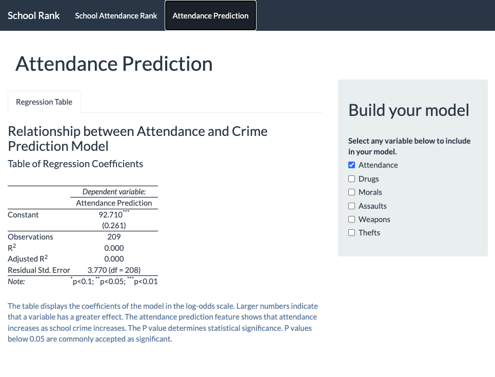Image resolution: width=495 pixels, height=377 pixels.
Task: Click the Relationship between Attendance and Crime heading
Action: [x=137, y=138]
